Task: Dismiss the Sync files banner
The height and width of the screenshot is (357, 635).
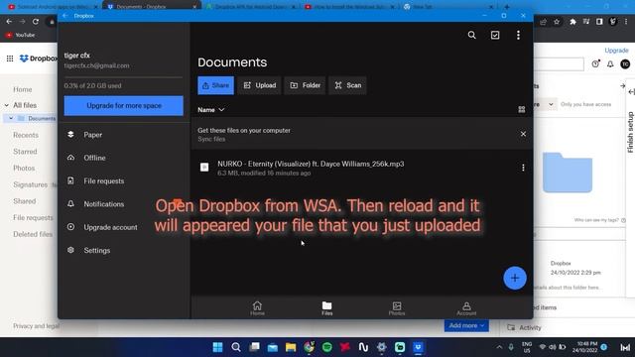Action: click(523, 134)
